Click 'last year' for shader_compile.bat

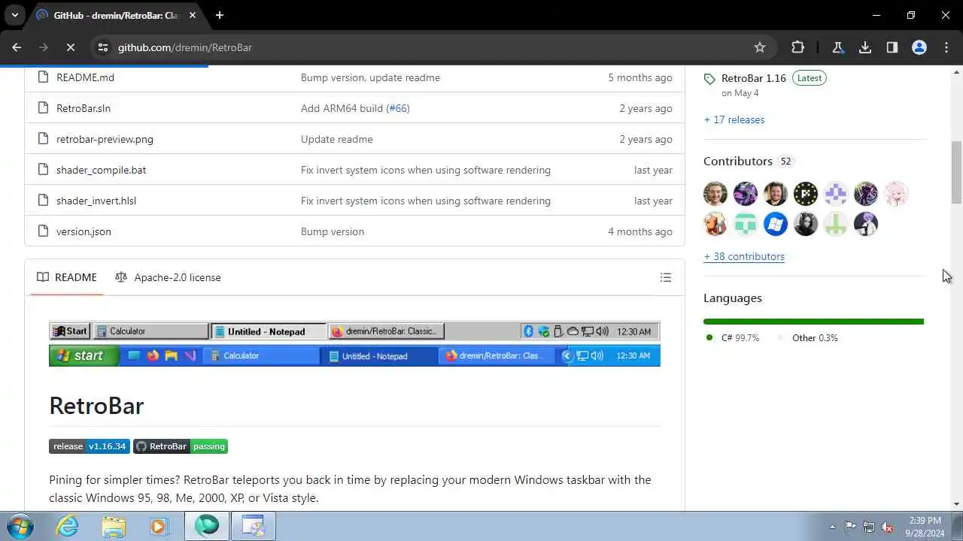coord(653,170)
